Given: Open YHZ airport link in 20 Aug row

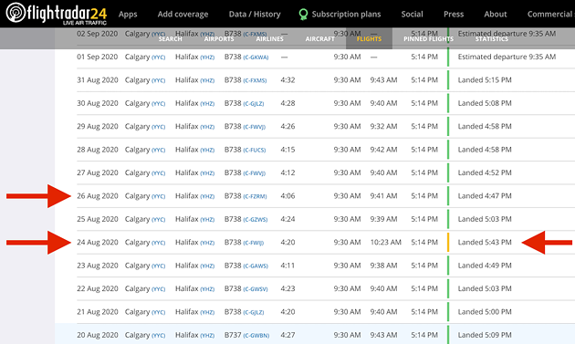Looking at the screenshot, I should [207, 336].
